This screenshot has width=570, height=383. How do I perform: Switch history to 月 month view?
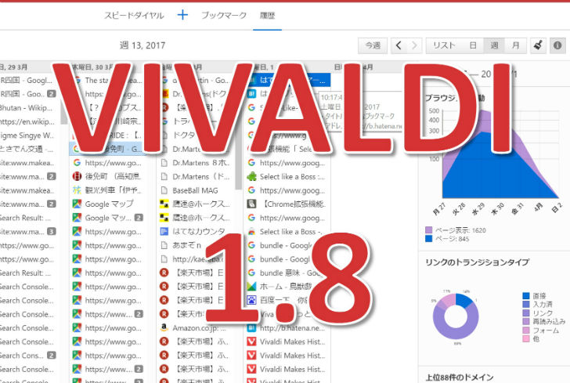pos(515,45)
